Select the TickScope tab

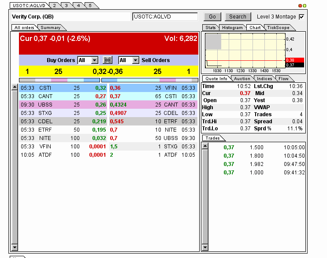pyautogui.click(x=278, y=28)
